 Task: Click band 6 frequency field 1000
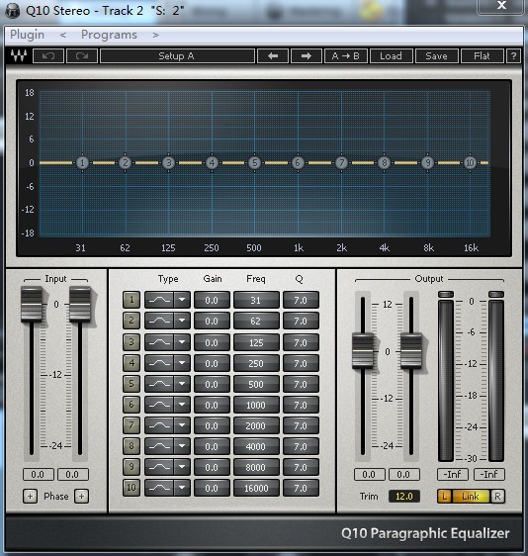[256, 405]
